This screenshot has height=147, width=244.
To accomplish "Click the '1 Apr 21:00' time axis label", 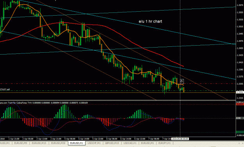I will click(14, 139).
